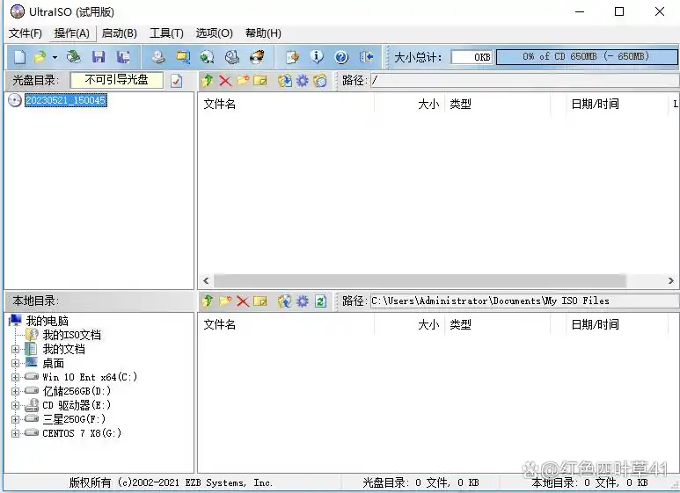Click the Up folder arrow in local pane toolbar
The width and height of the screenshot is (680, 493).
point(208,301)
